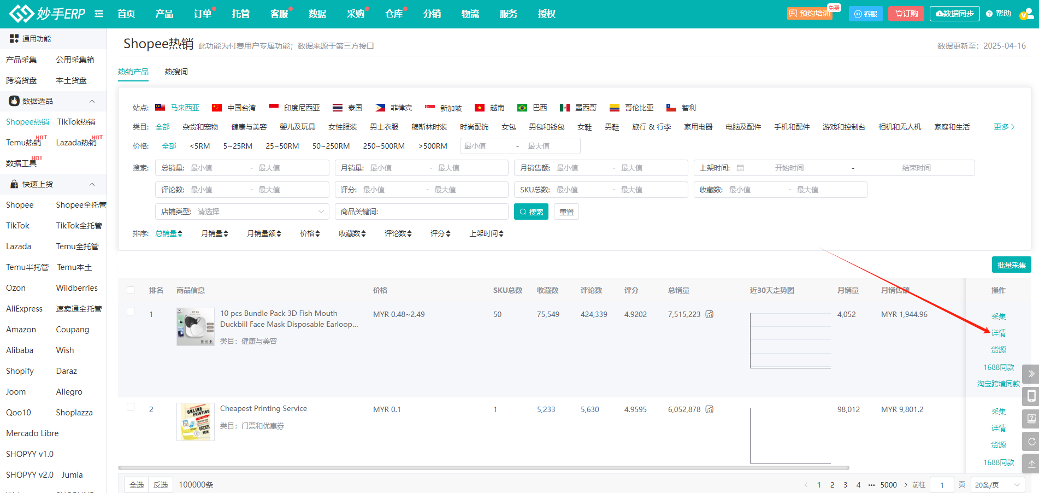Viewport: 1039px width, 493px height.
Task: Click the floating feedback form icon
Action: pyautogui.click(x=1031, y=419)
